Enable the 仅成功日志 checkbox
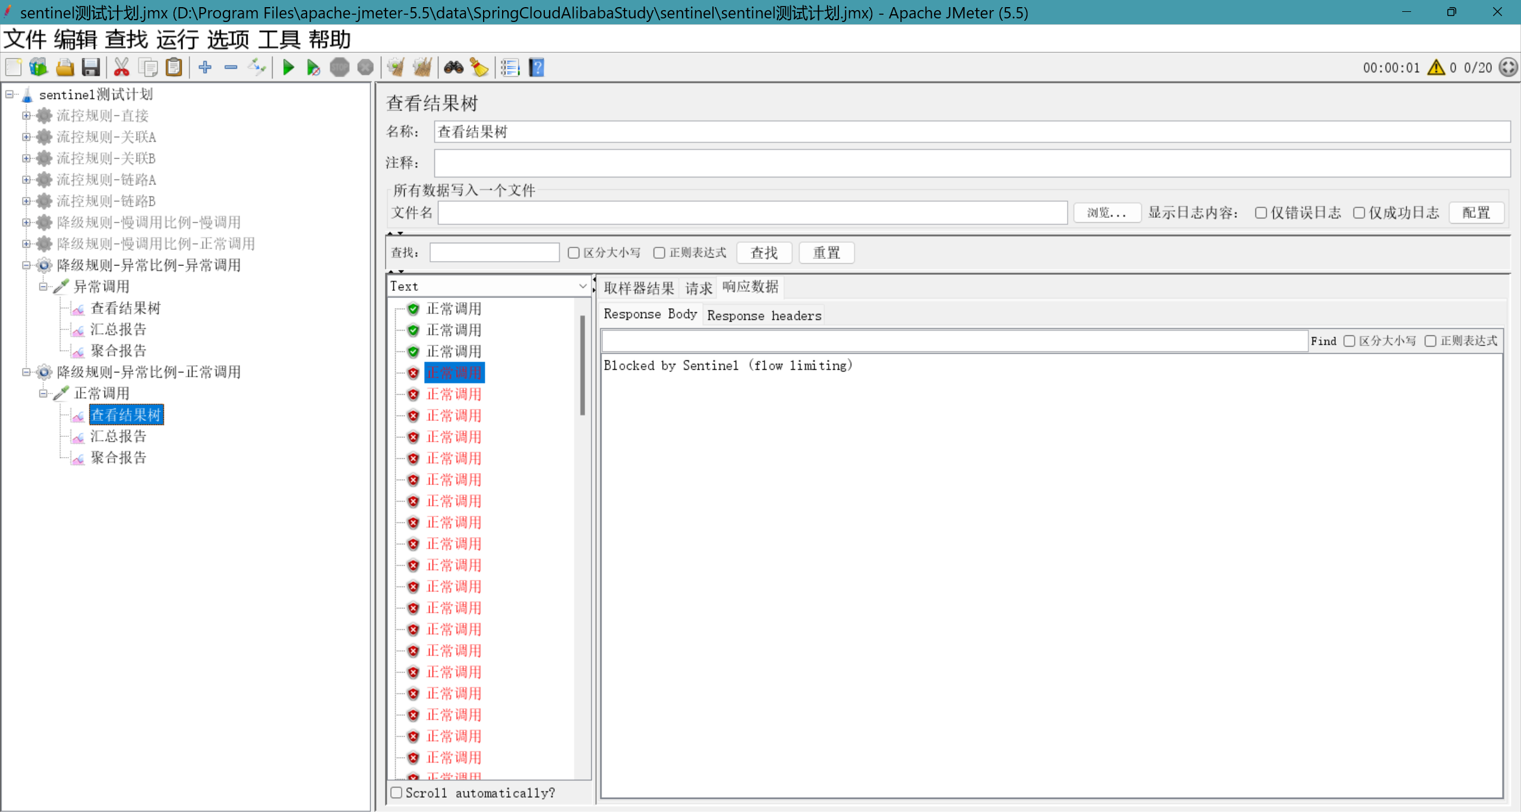The width and height of the screenshot is (1521, 812). click(x=1359, y=213)
